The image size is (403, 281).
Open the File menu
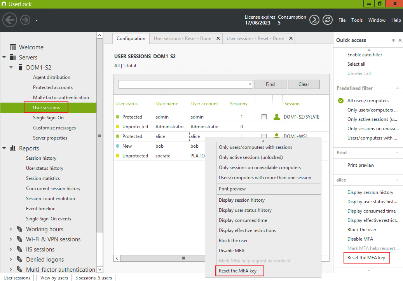pos(342,20)
